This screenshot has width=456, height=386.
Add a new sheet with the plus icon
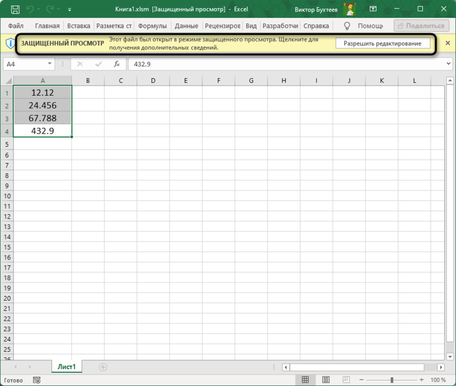[103, 367]
